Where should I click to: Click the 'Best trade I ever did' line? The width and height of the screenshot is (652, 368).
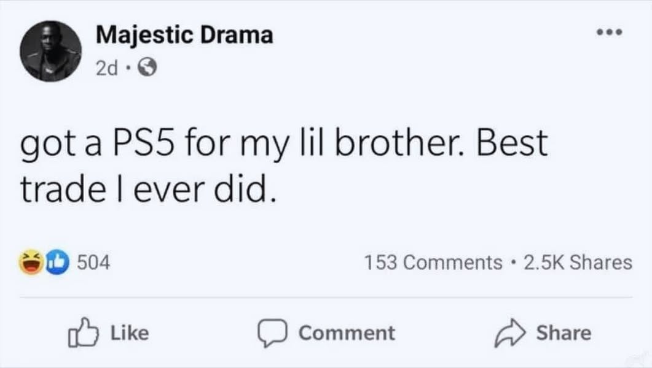[x=149, y=190]
